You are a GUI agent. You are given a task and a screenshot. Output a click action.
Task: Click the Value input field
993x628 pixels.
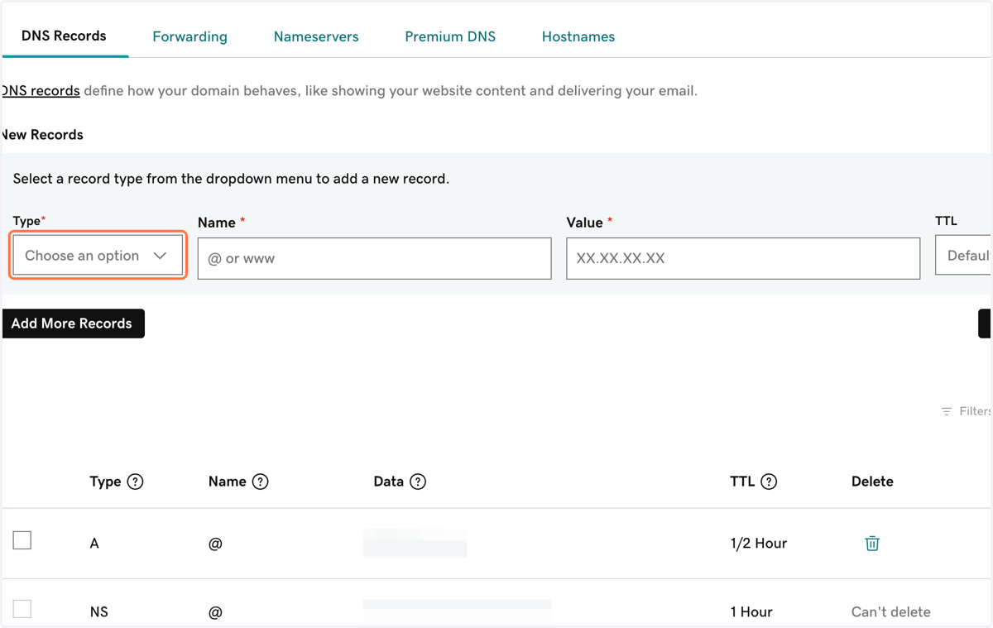pos(743,258)
